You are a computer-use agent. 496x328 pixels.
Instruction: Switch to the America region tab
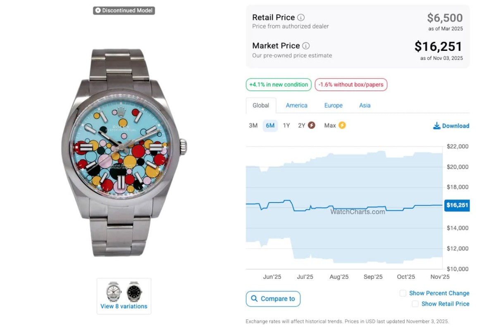tap(296, 105)
